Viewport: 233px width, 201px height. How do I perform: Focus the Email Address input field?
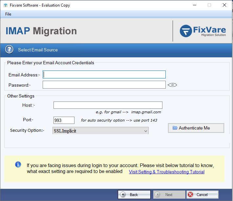(104, 74)
